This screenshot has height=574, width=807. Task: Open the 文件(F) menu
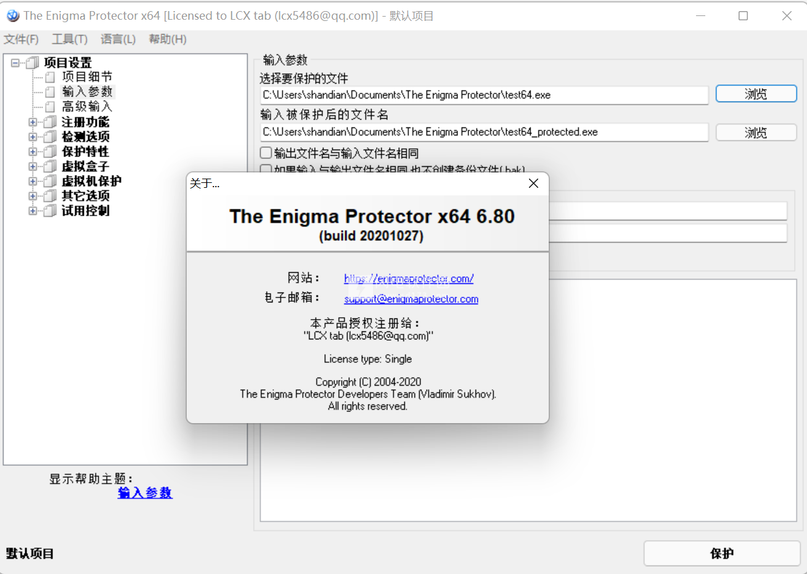coord(21,39)
